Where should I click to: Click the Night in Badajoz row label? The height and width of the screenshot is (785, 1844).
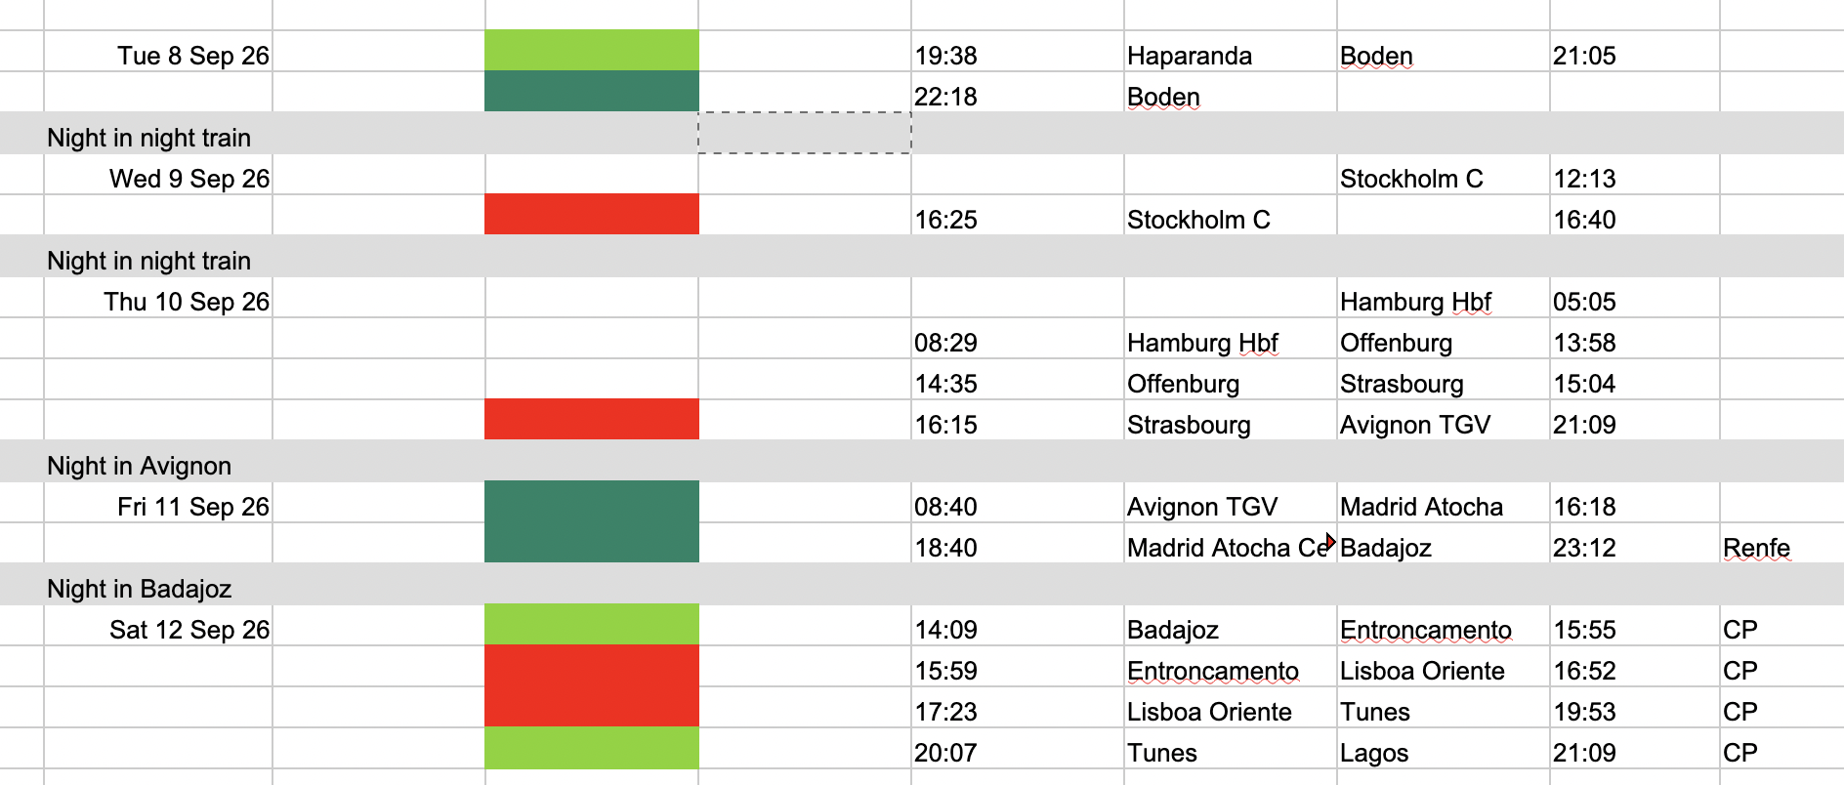click(139, 589)
